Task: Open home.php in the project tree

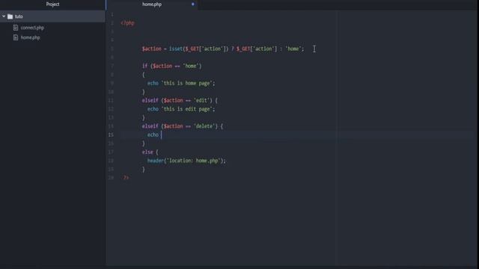Action: tap(30, 37)
